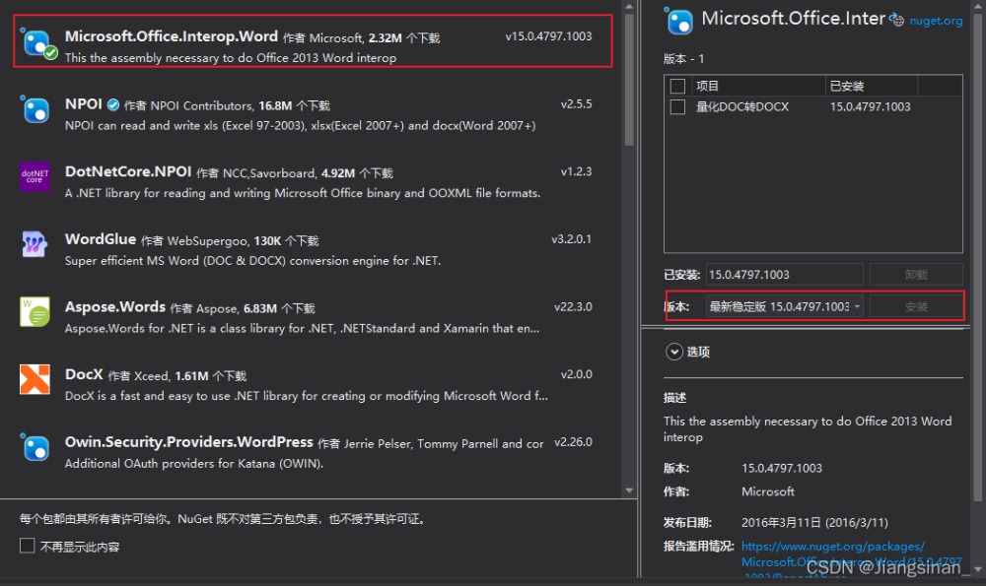Click the DotNetCore.NPOI package icon
Viewport: 986px width, 586px height.
pos(35,177)
